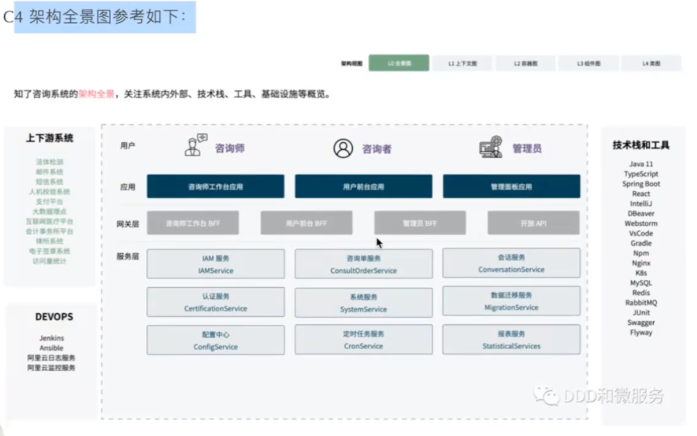This screenshot has width=697, height=436.
Task: Click IntelliJ in tech stack list
Action: pos(641,204)
